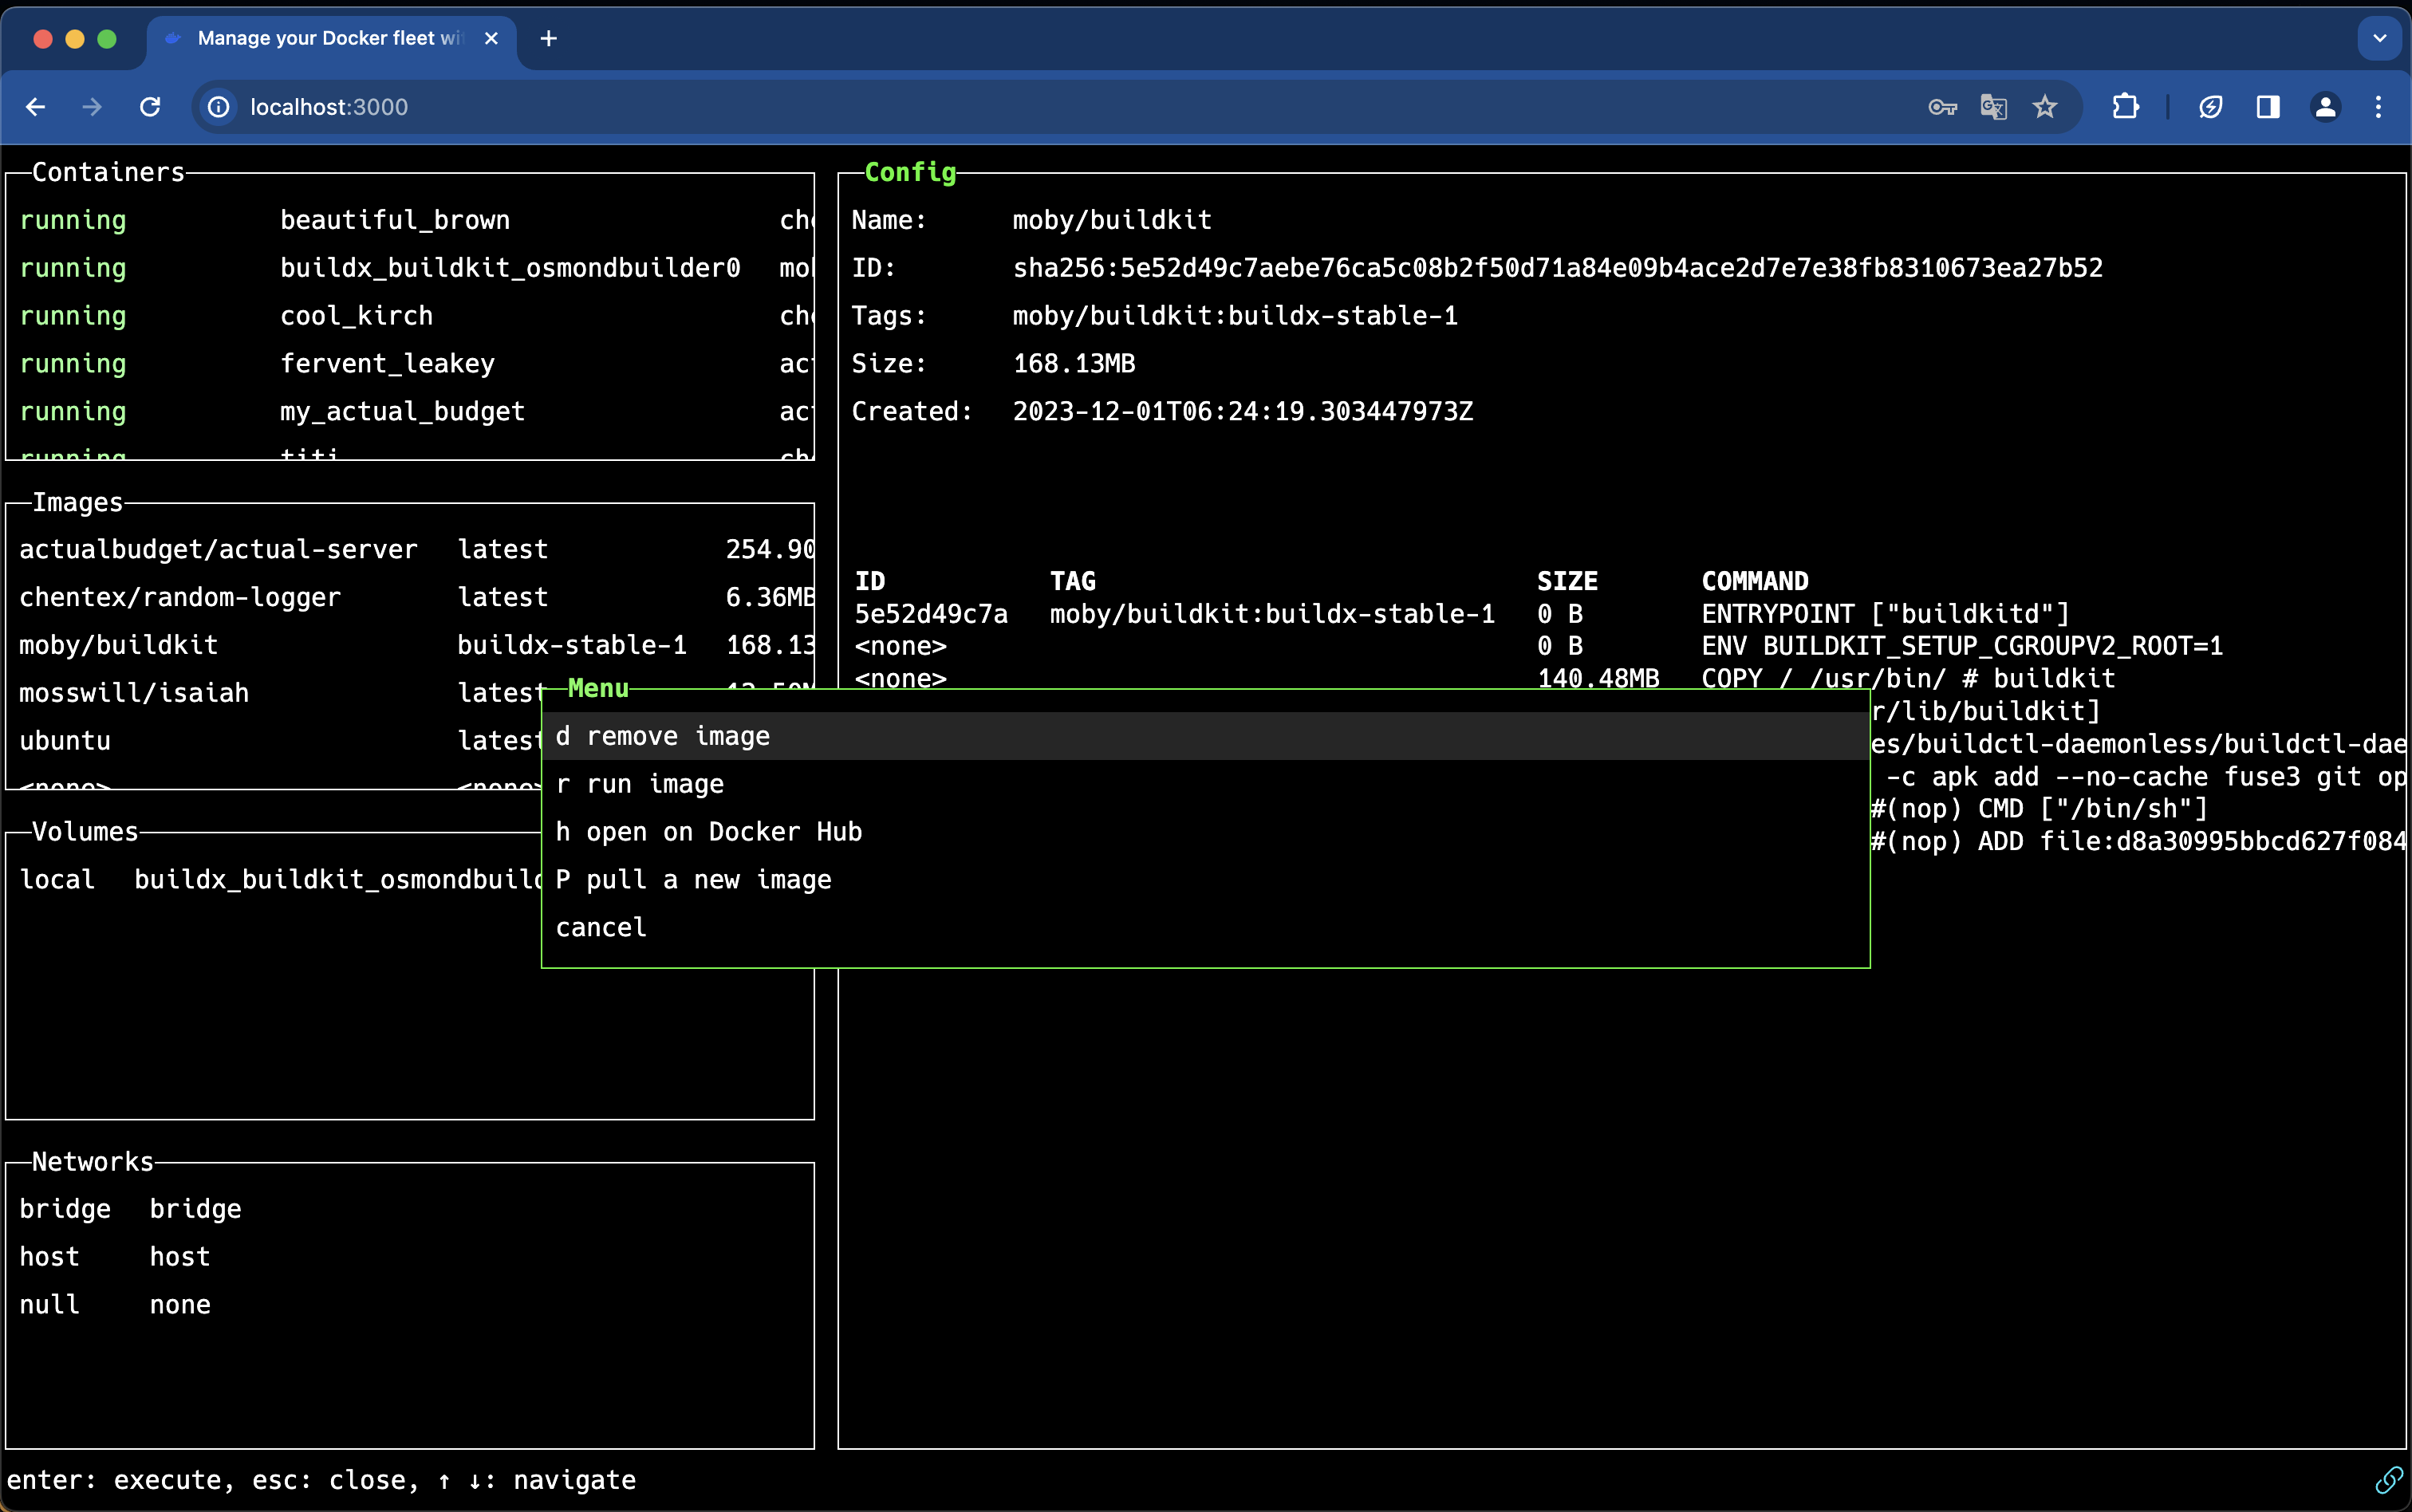The width and height of the screenshot is (2412, 1512).
Task: Click 'pull a new image' option
Action: (694, 880)
